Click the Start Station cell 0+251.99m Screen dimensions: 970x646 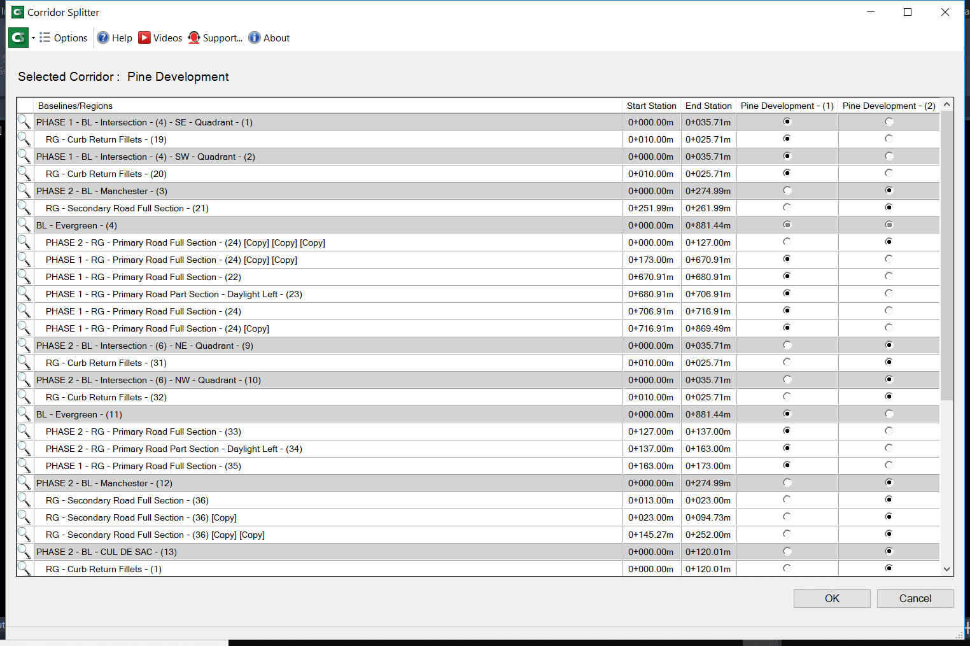(652, 208)
